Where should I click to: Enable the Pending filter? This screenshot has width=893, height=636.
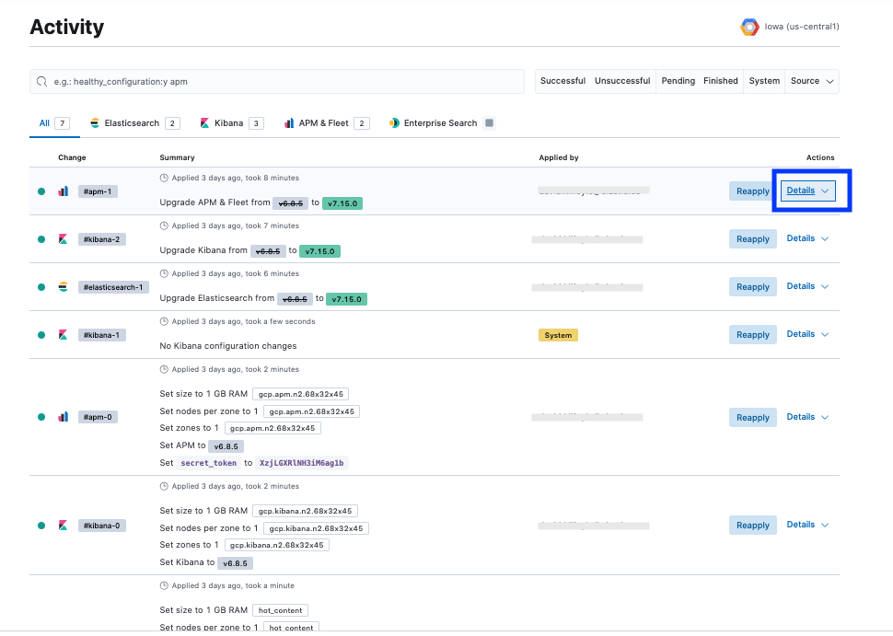coord(678,81)
